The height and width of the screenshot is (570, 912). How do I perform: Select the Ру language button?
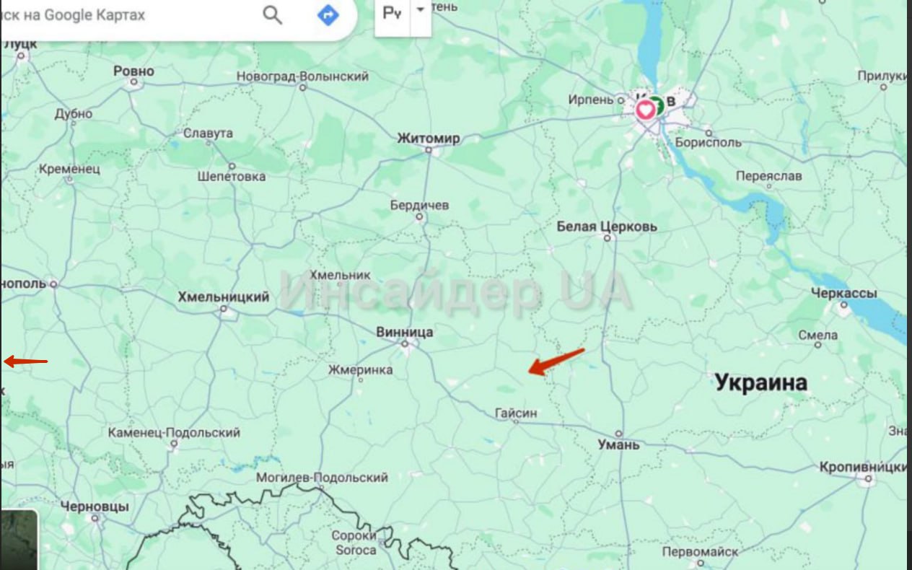click(x=392, y=13)
